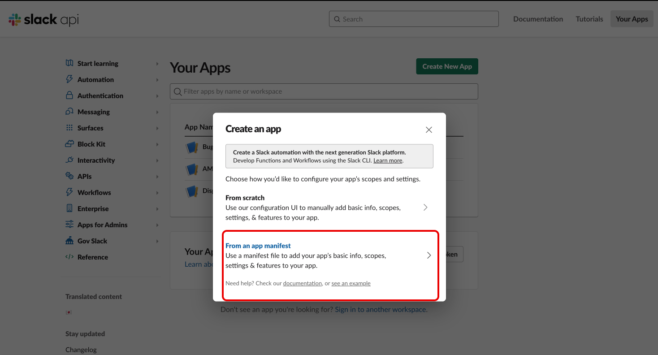
Task: Open the Reference sidebar item
Action: point(93,257)
